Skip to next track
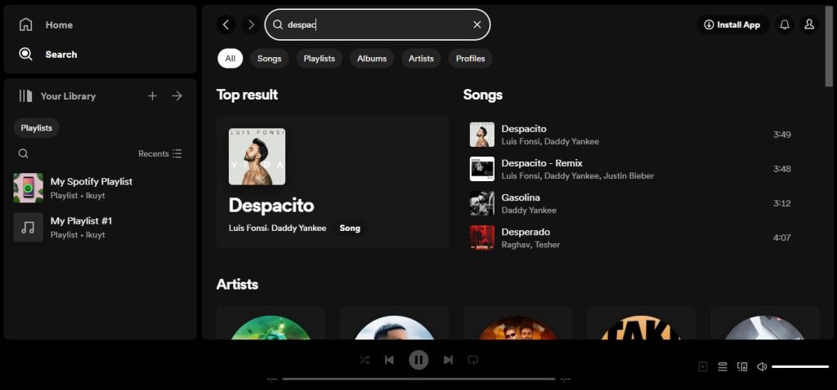This screenshot has width=837, height=390. [448, 360]
